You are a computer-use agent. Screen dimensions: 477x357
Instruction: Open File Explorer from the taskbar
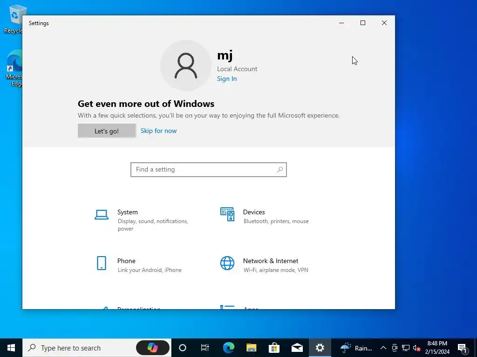pyautogui.click(x=251, y=348)
